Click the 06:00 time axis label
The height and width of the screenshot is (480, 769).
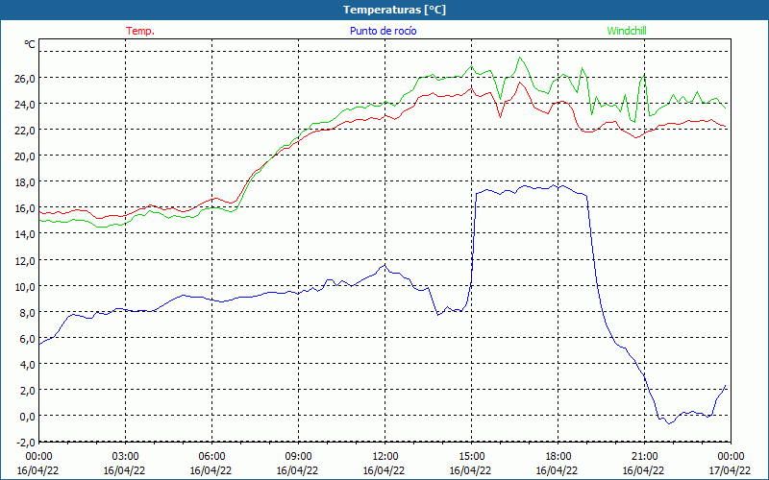pyautogui.click(x=211, y=457)
